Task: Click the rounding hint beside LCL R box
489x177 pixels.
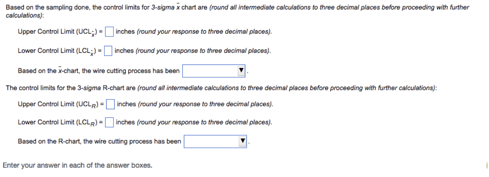Action: point(194,122)
